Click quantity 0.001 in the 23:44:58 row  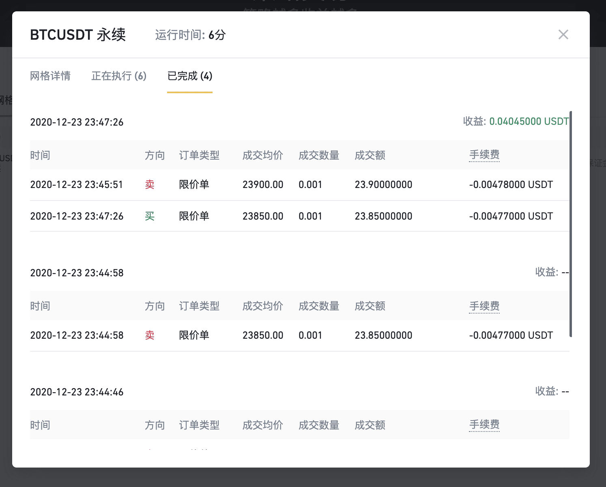coord(310,335)
